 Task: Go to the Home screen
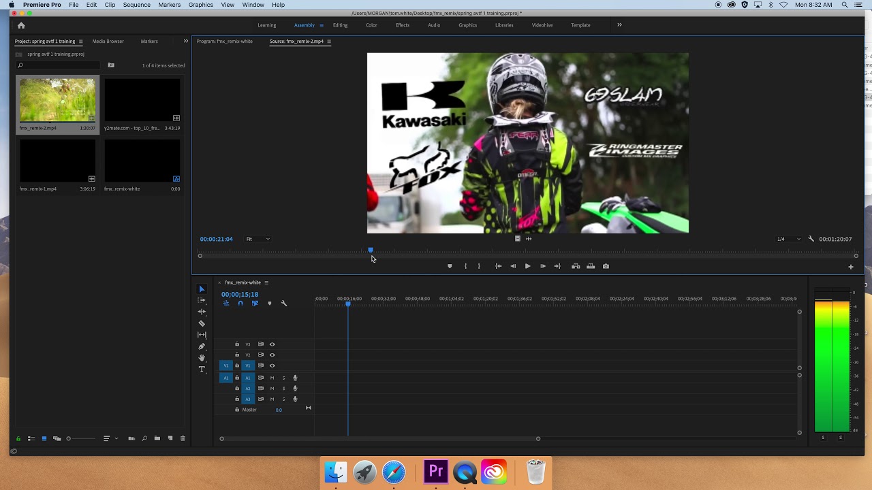(21, 25)
